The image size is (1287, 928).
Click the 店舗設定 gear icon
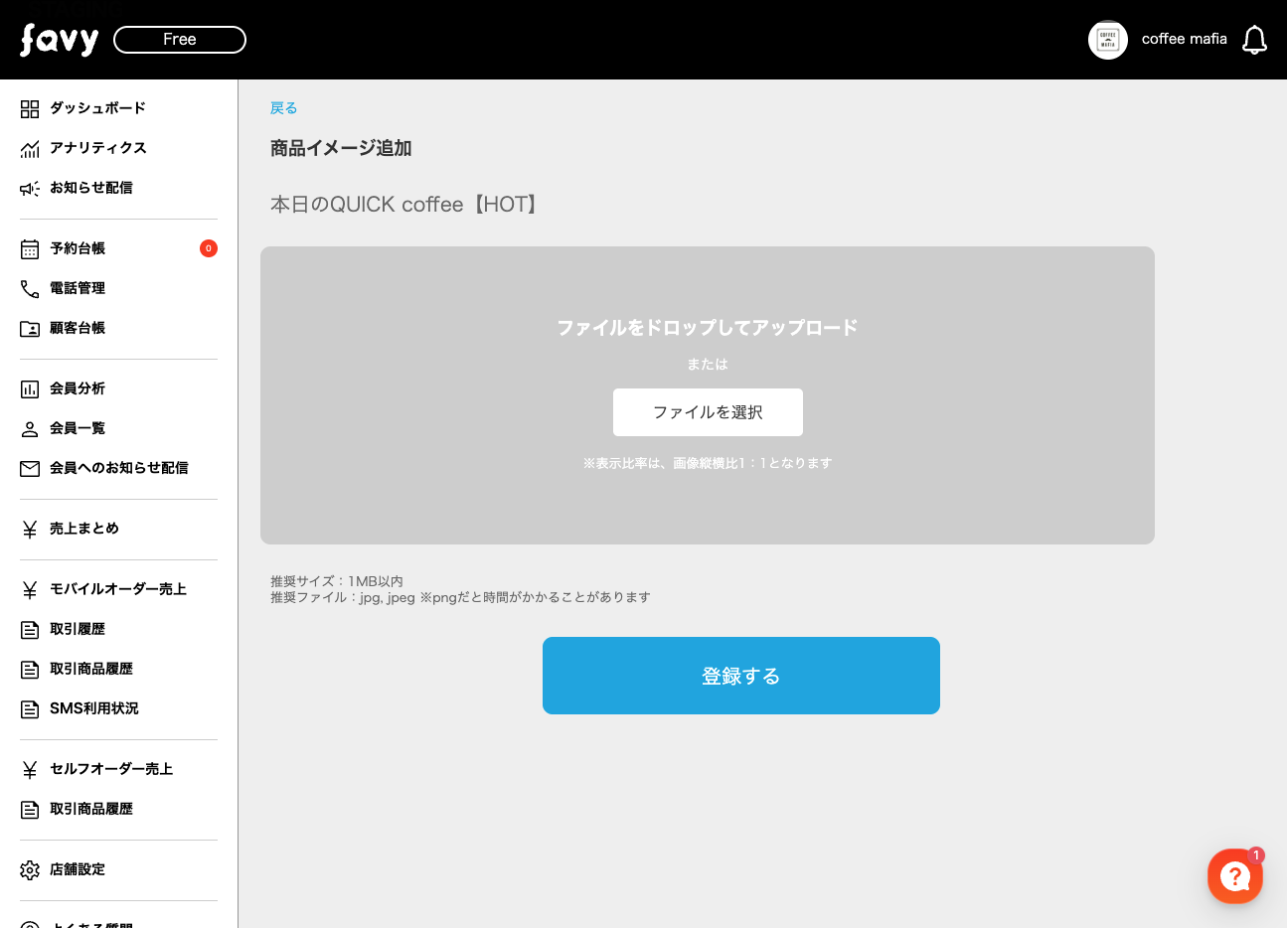pos(30,869)
